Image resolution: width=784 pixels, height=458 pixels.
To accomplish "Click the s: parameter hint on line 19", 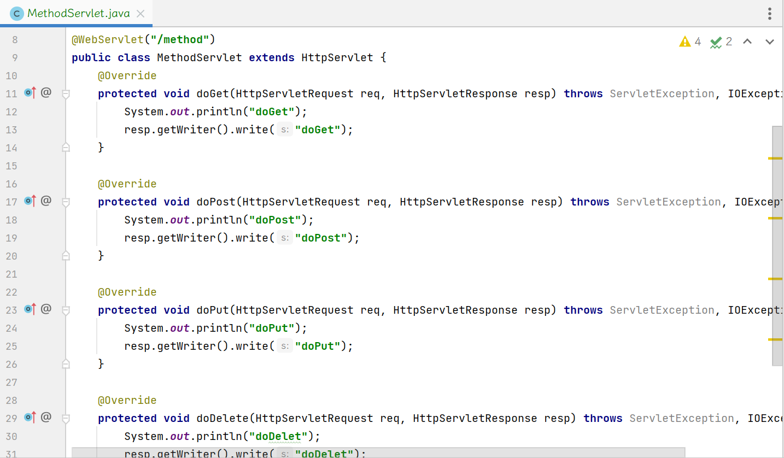I will tap(284, 238).
